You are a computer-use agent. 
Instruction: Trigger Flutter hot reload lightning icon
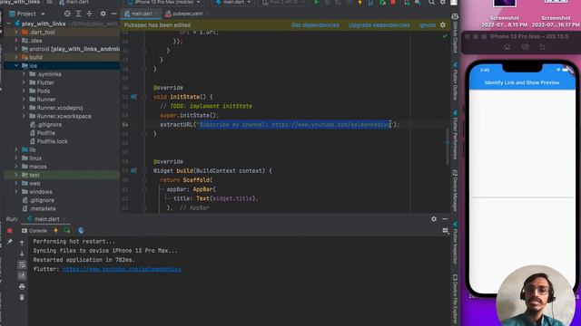[56, 230]
